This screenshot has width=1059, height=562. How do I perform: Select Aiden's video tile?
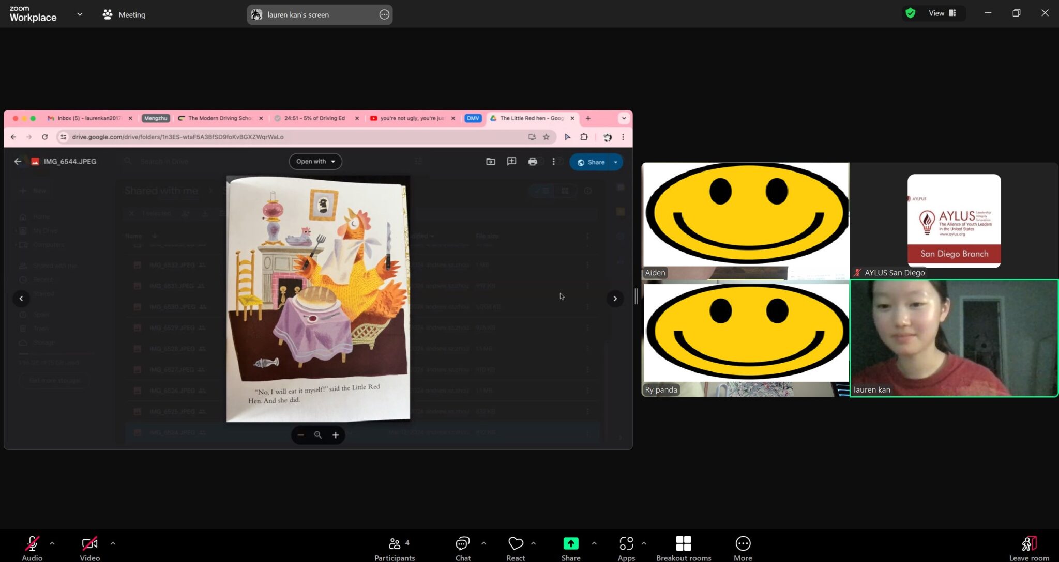[745, 221]
